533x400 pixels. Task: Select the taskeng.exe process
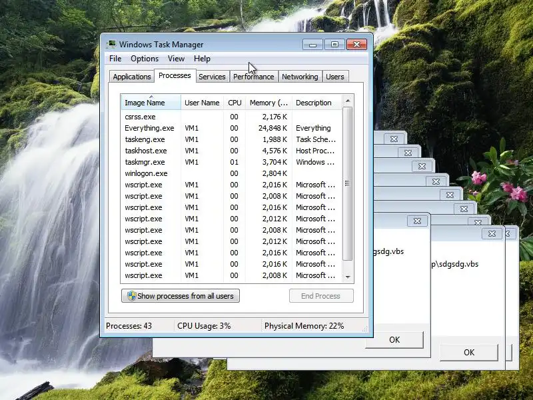[231, 139]
